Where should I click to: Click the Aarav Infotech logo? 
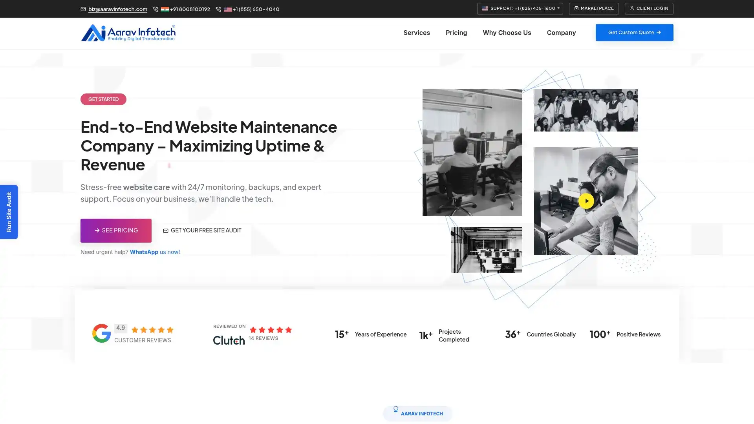tap(128, 33)
